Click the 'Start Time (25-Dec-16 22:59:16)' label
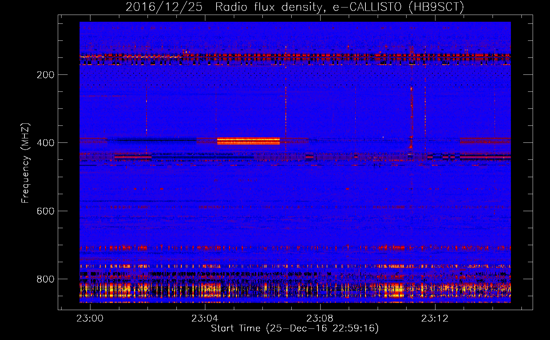Viewport: 550px width, 340px height. click(x=295, y=328)
